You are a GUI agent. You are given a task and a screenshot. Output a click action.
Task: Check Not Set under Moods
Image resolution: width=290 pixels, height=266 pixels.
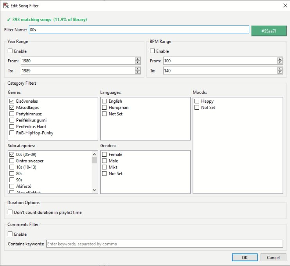click(x=197, y=107)
